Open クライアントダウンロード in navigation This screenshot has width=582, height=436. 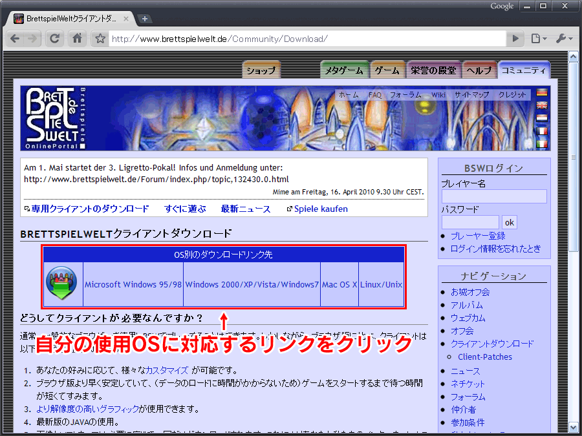click(x=492, y=344)
